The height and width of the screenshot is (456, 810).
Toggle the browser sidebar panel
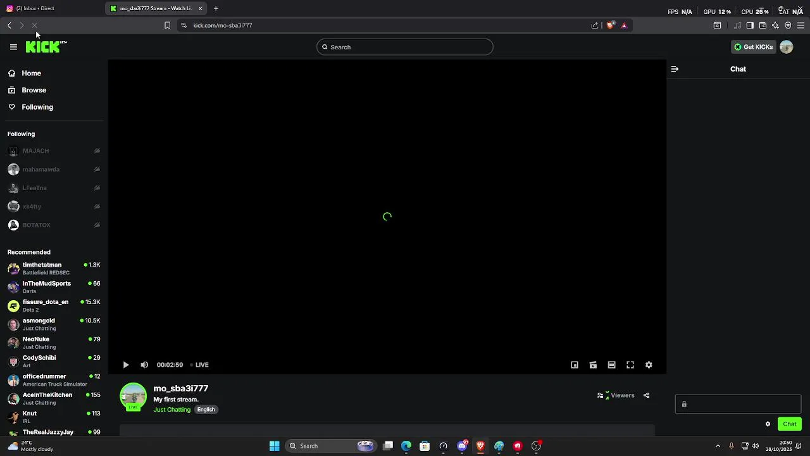[750, 25]
